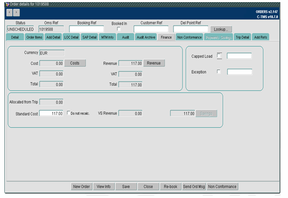Enable the Capped Load checkbox
Screen dimensions: 288x198
coord(219,56)
